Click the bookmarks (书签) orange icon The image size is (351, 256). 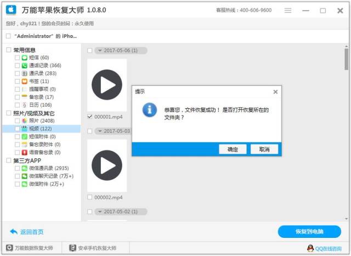tap(24, 81)
